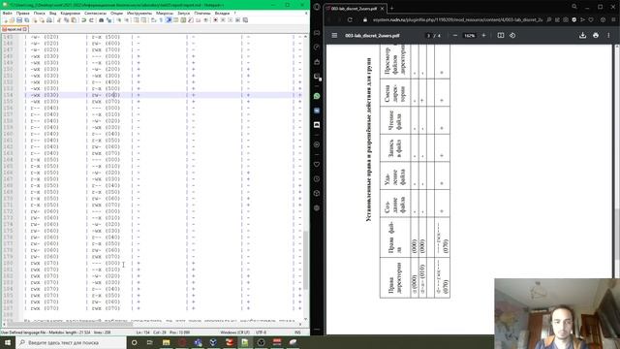Select the report.md tab in Notepad++

[15, 29]
